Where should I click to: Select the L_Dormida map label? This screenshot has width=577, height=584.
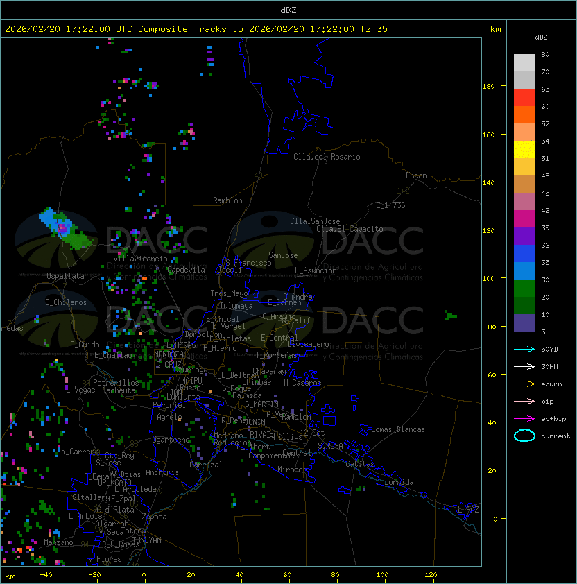coord(395,482)
